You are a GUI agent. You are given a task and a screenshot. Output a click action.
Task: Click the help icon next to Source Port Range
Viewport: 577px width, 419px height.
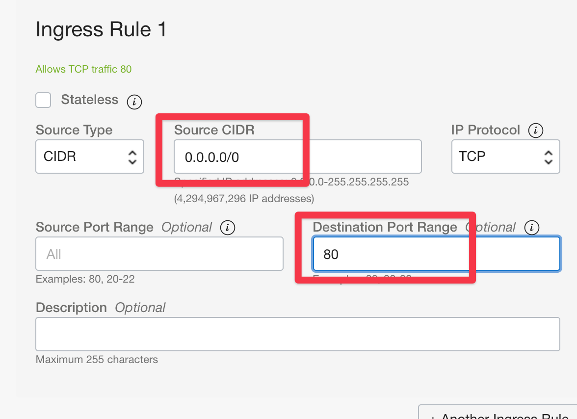click(x=227, y=228)
